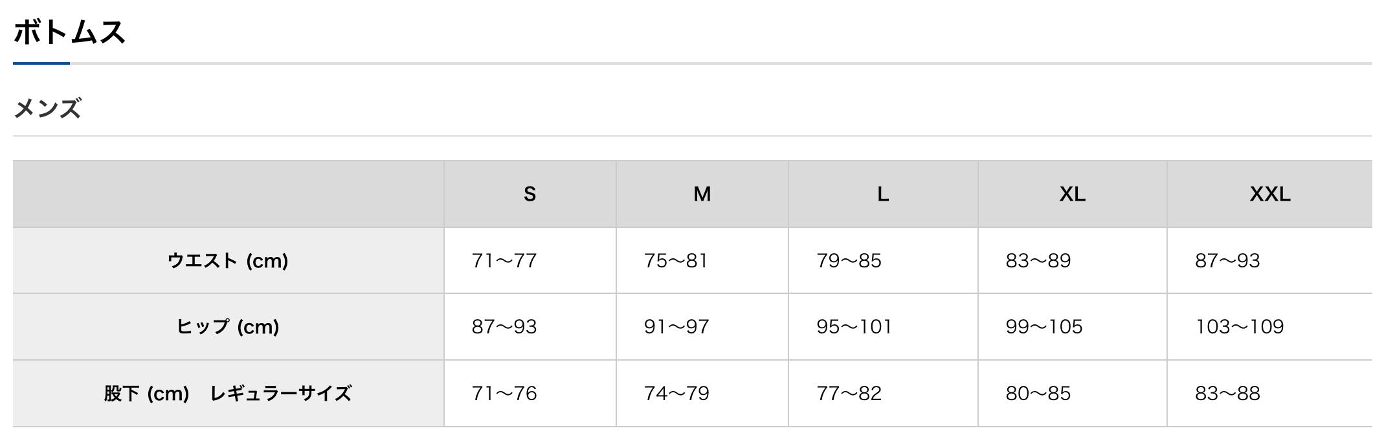Click hip value 103~109 for size XXL
1384x448 pixels.
(1239, 327)
